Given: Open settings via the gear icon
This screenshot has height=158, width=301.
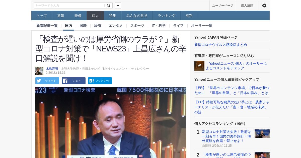Looking at the screenshot, I should pos(264,6).
